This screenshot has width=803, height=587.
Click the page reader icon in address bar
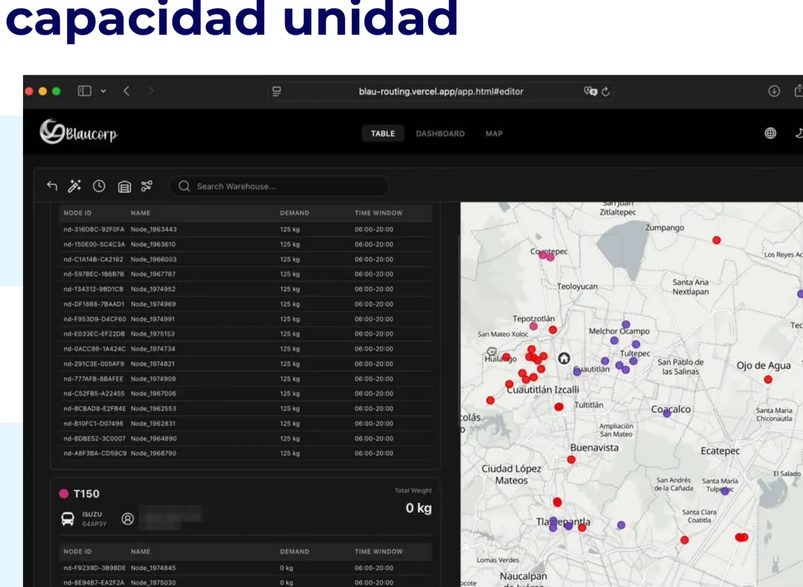coord(276,91)
